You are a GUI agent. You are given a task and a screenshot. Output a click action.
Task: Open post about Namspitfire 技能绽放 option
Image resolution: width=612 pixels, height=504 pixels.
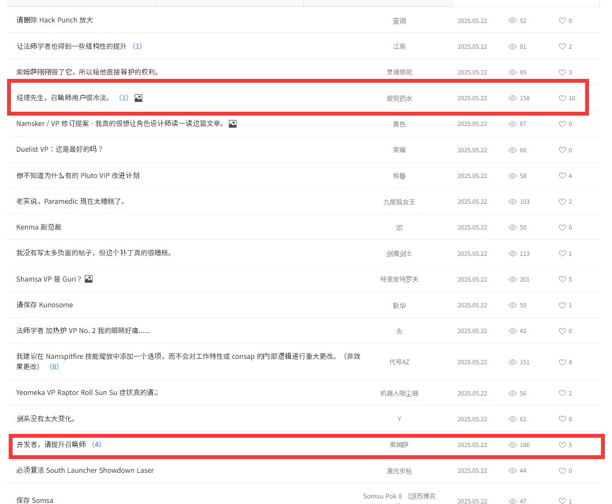188,362
